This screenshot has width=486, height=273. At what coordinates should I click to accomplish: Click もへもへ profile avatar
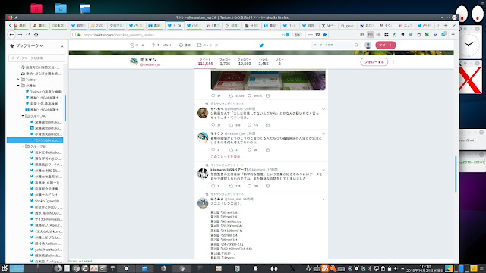click(x=203, y=113)
